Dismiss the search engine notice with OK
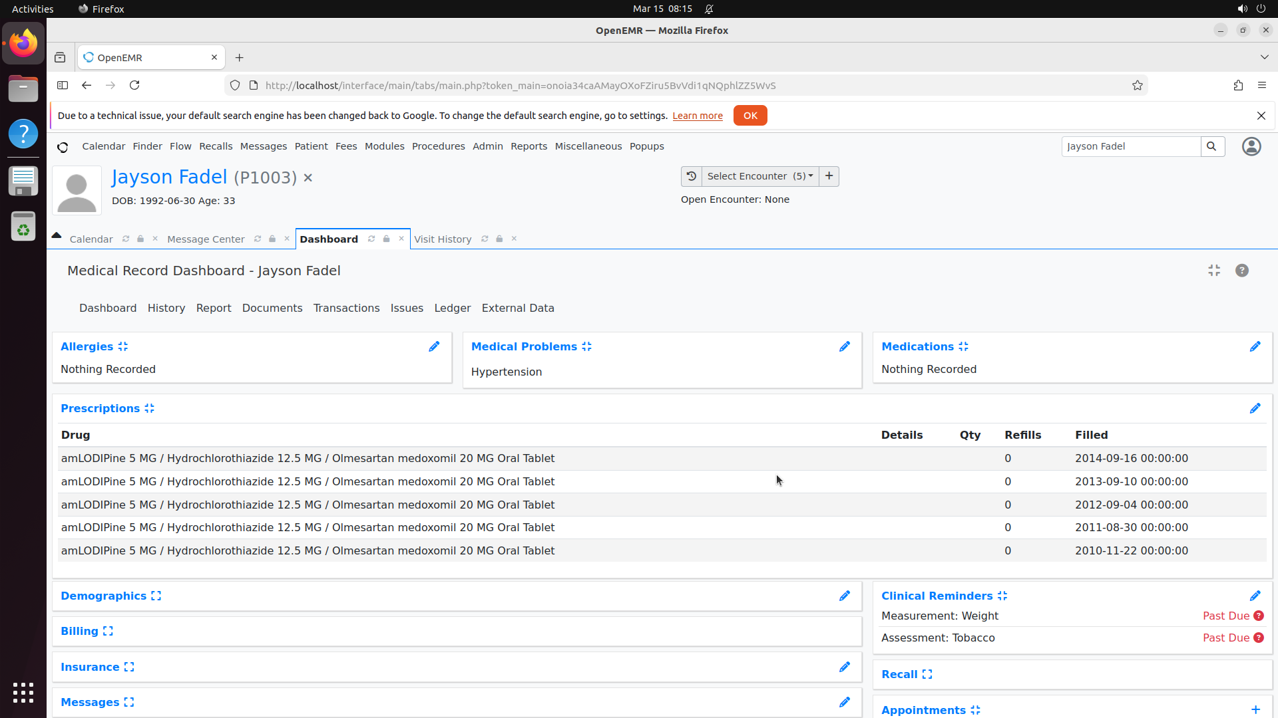1278x718 pixels. (750, 115)
